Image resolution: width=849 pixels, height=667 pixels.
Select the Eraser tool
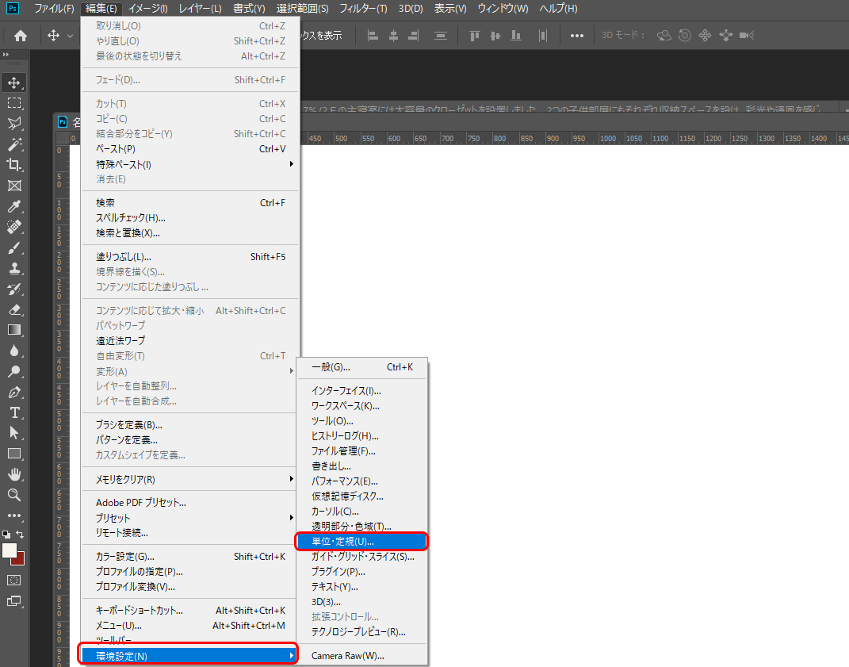pyautogui.click(x=14, y=309)
